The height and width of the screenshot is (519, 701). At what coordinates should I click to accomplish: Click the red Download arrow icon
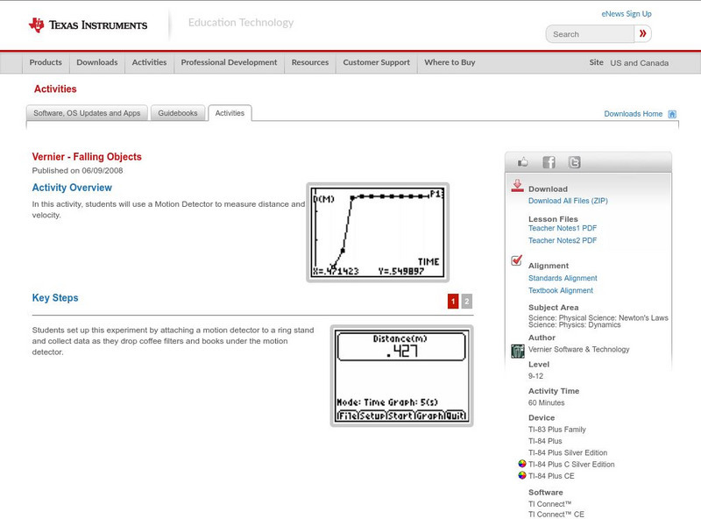(x=517, y=186)
